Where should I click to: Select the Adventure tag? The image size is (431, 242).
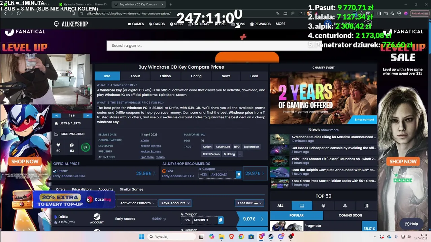point(223,147)
